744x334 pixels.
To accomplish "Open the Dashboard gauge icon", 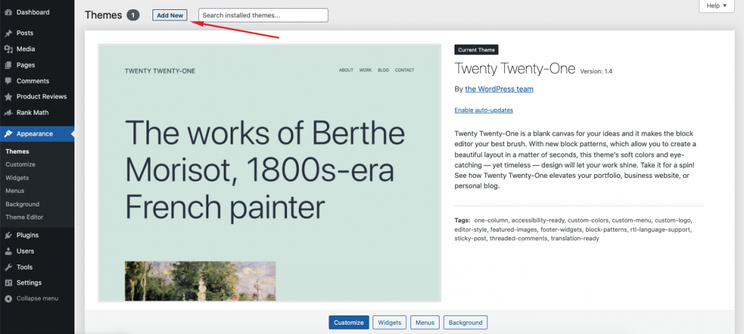I will [8, 12].
